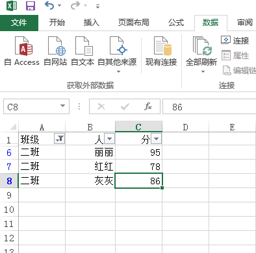
Task: Expand the 全部刷新 dropdown arrow
Action: [203, 71]
